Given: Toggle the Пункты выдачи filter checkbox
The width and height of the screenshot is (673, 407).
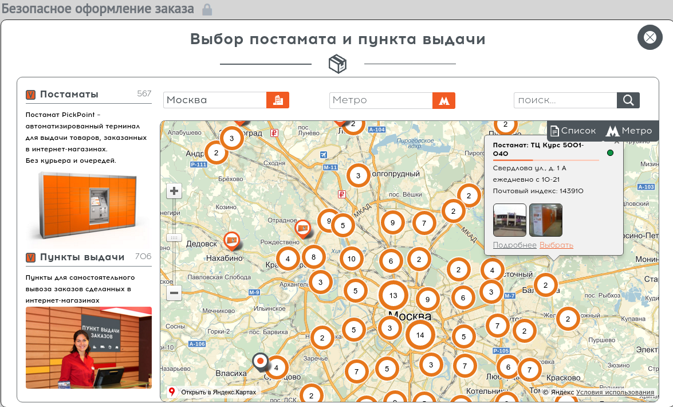Looking at the screenshot, I should click(x=31, y=257).
